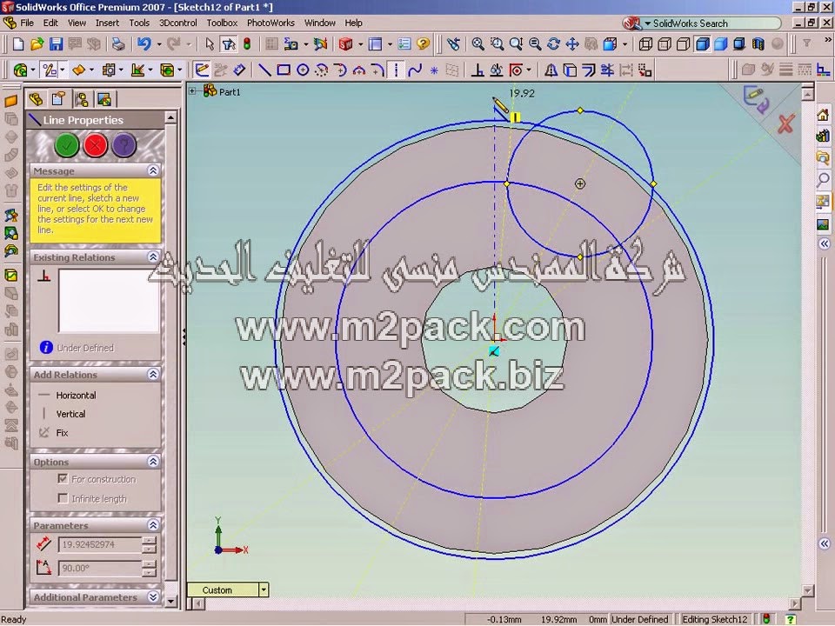Screen dimensions: 835x626
Task: Click the Zoom to Fit icon
Action: (x=478, y=43)
